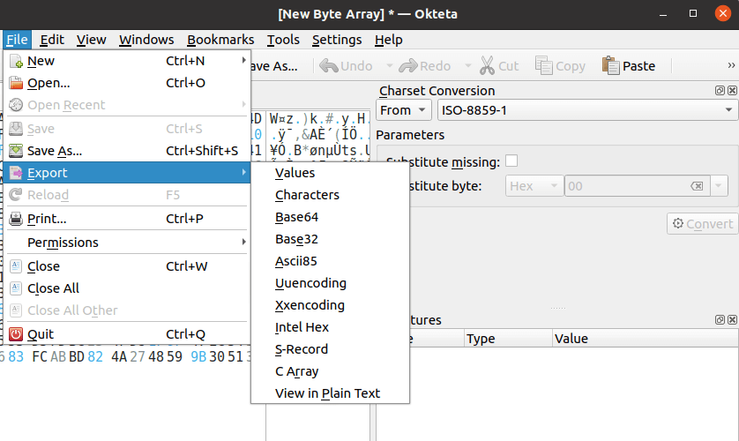Export as S-Record
739x441 pixels.
click(x=330, y=349)
